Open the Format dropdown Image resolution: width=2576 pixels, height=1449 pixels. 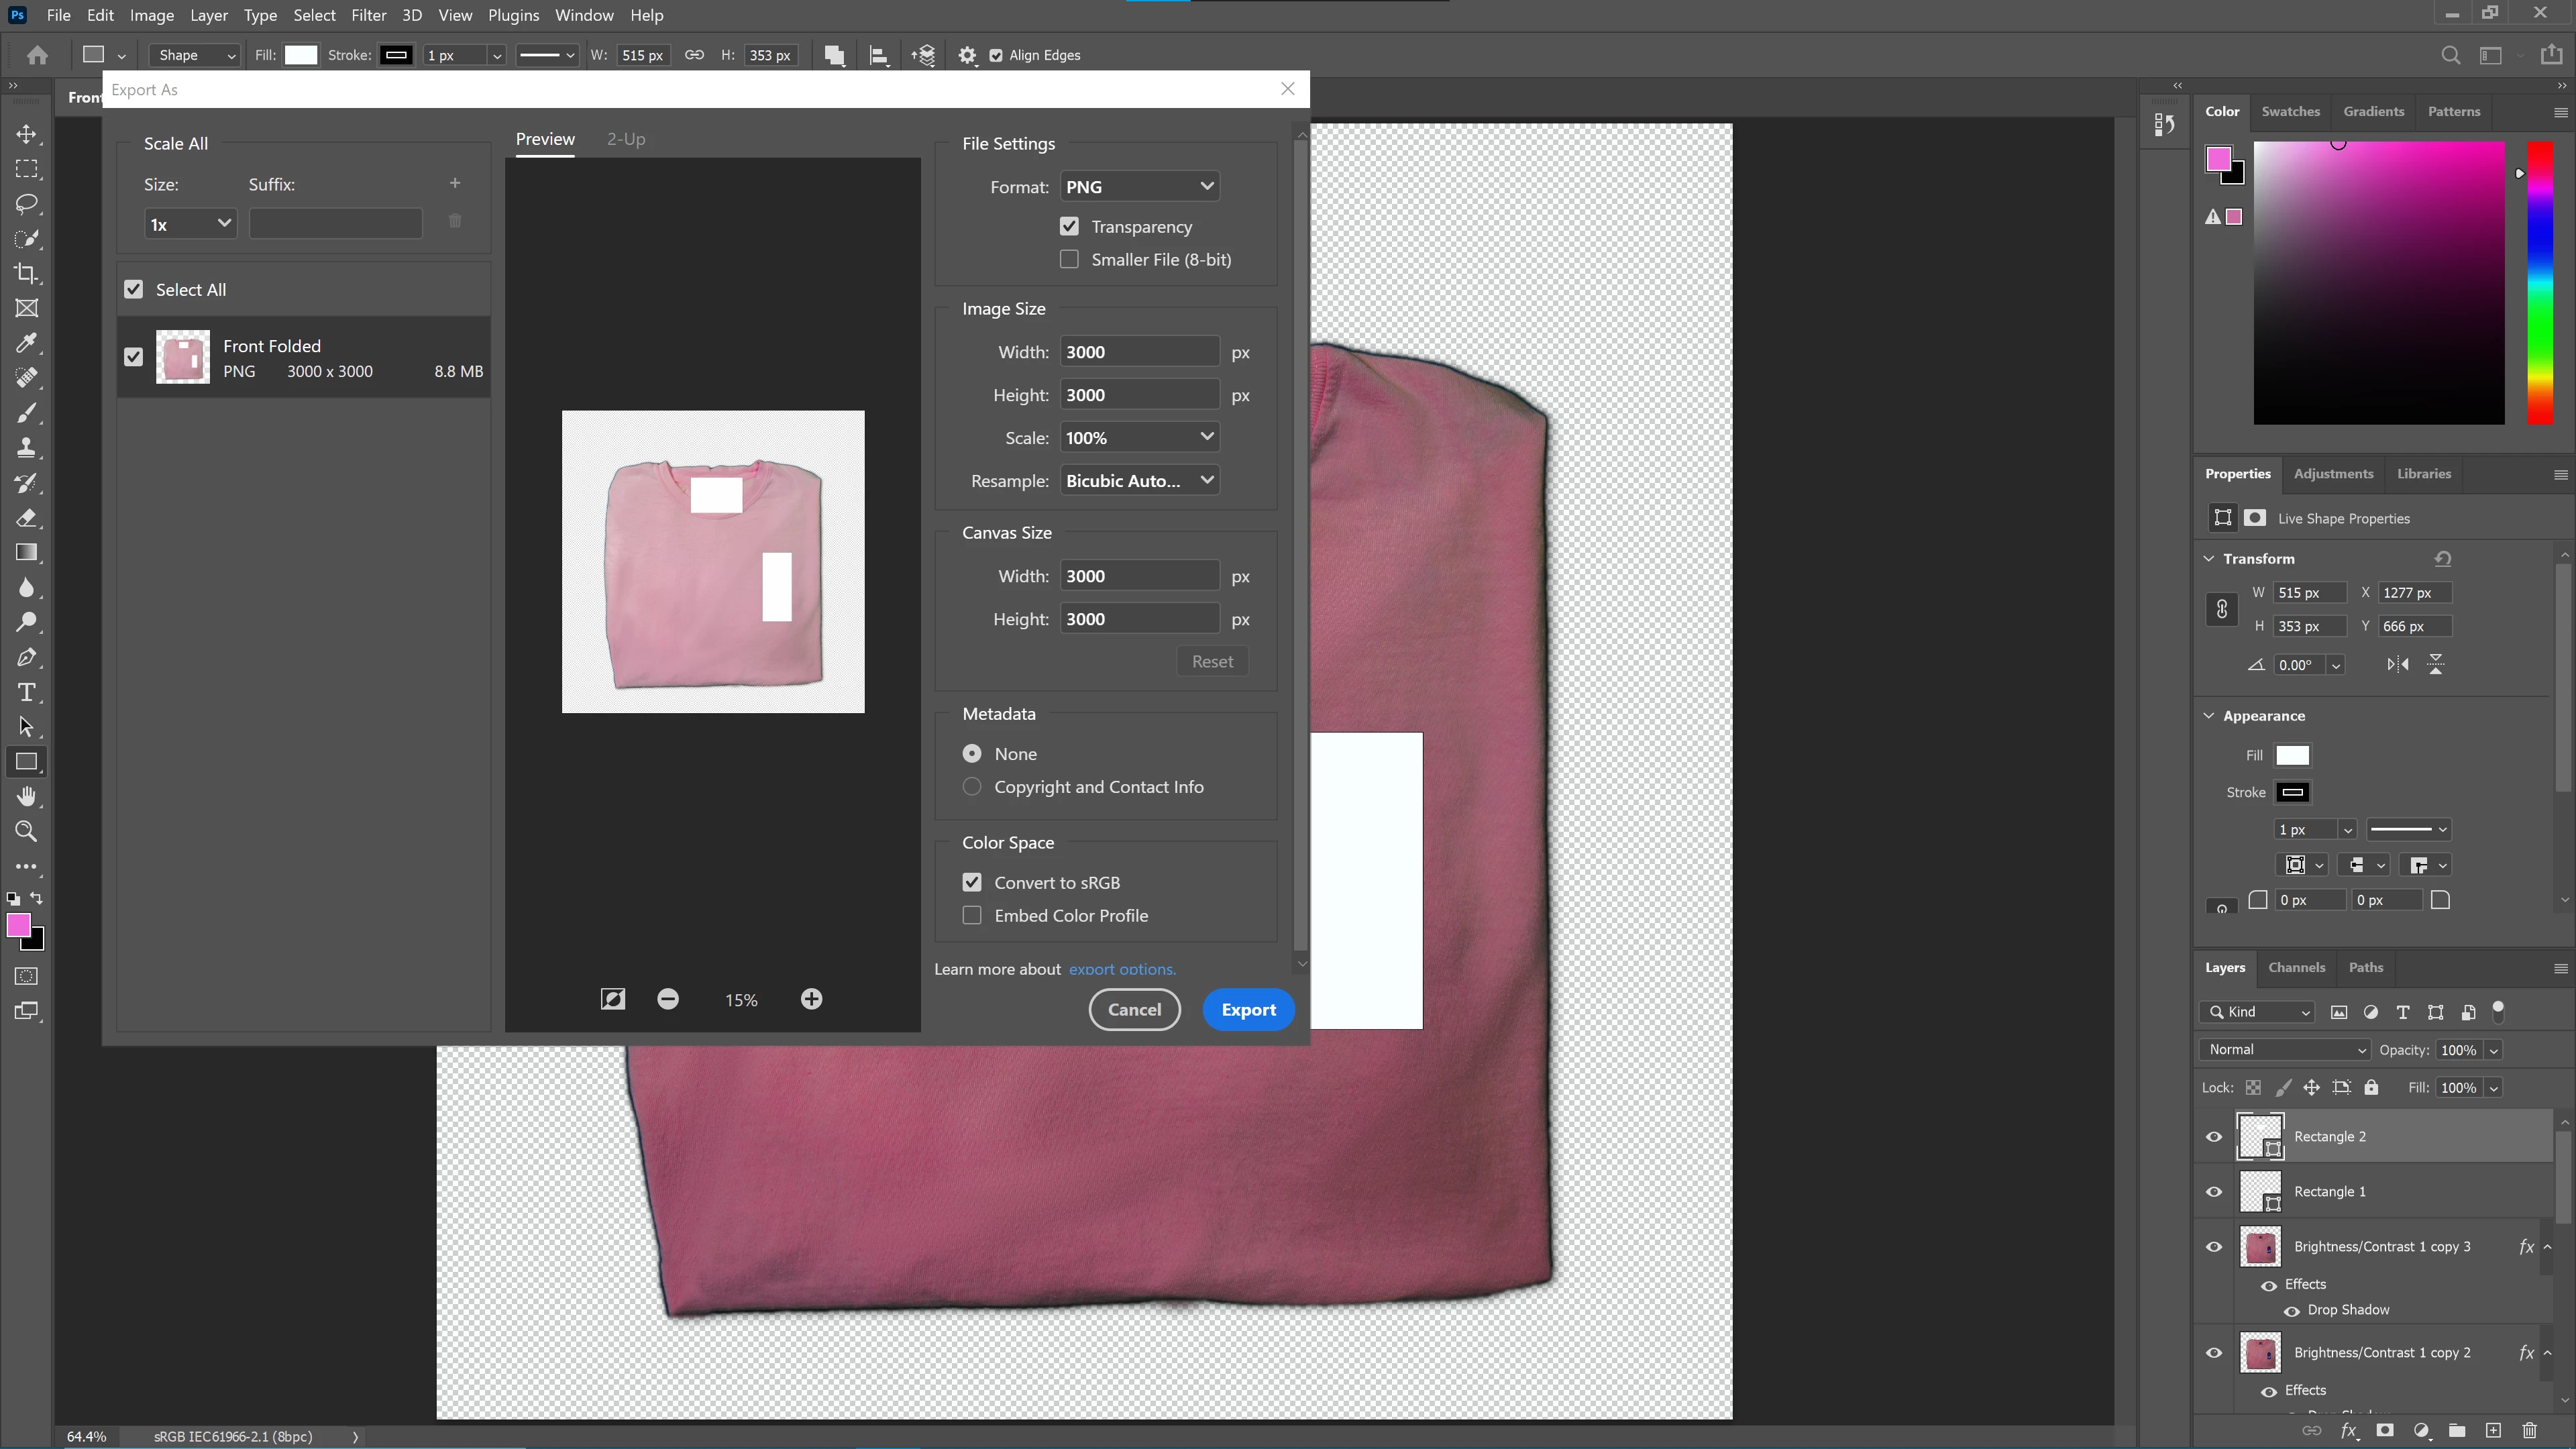1139,187
